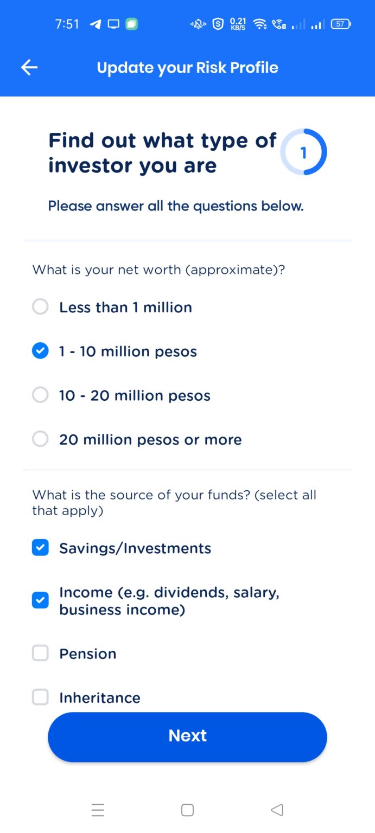Uncheck the Savings/Investments checkbox
This screenshot has height=833, width=375.
coord(40,548)
